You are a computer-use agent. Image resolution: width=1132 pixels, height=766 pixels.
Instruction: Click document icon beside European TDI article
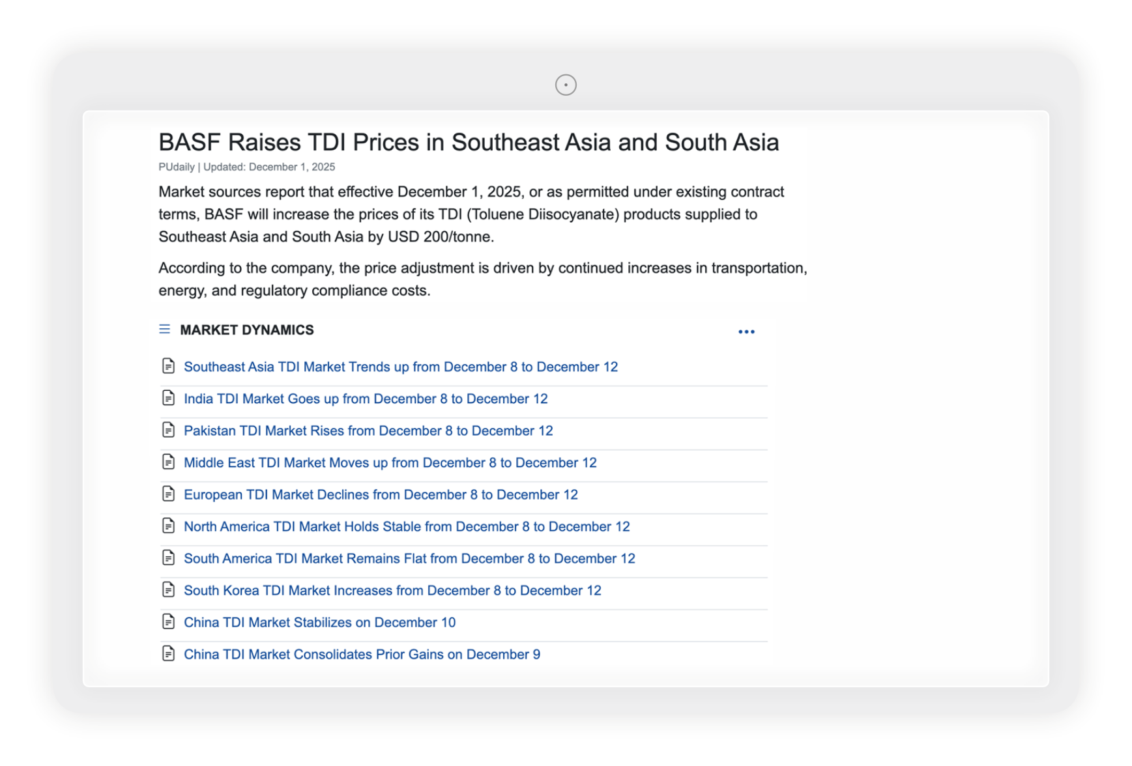click(169, 494)
